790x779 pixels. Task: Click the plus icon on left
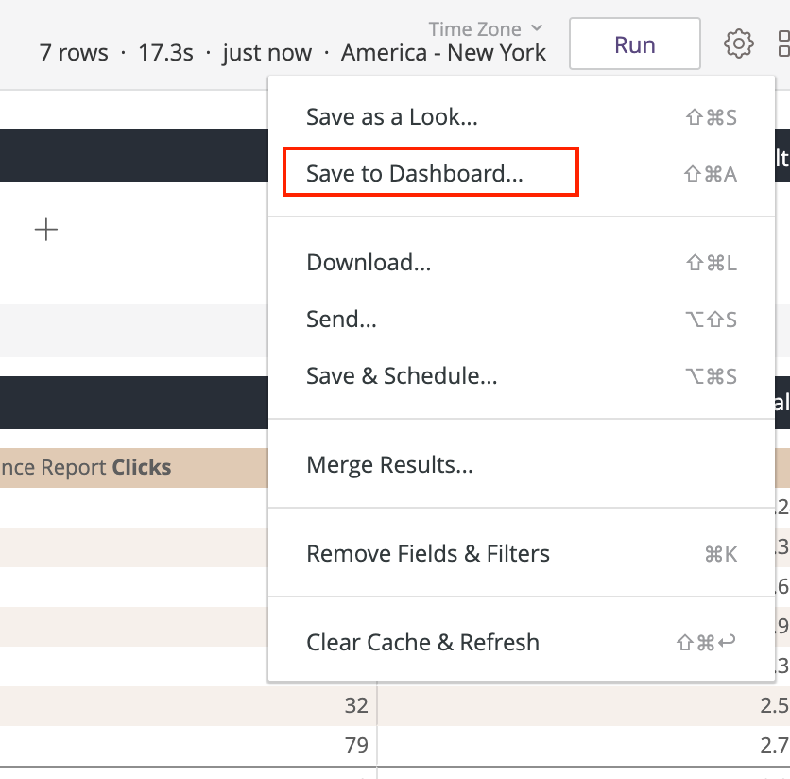pyautogui.click(x=46, y=229)
